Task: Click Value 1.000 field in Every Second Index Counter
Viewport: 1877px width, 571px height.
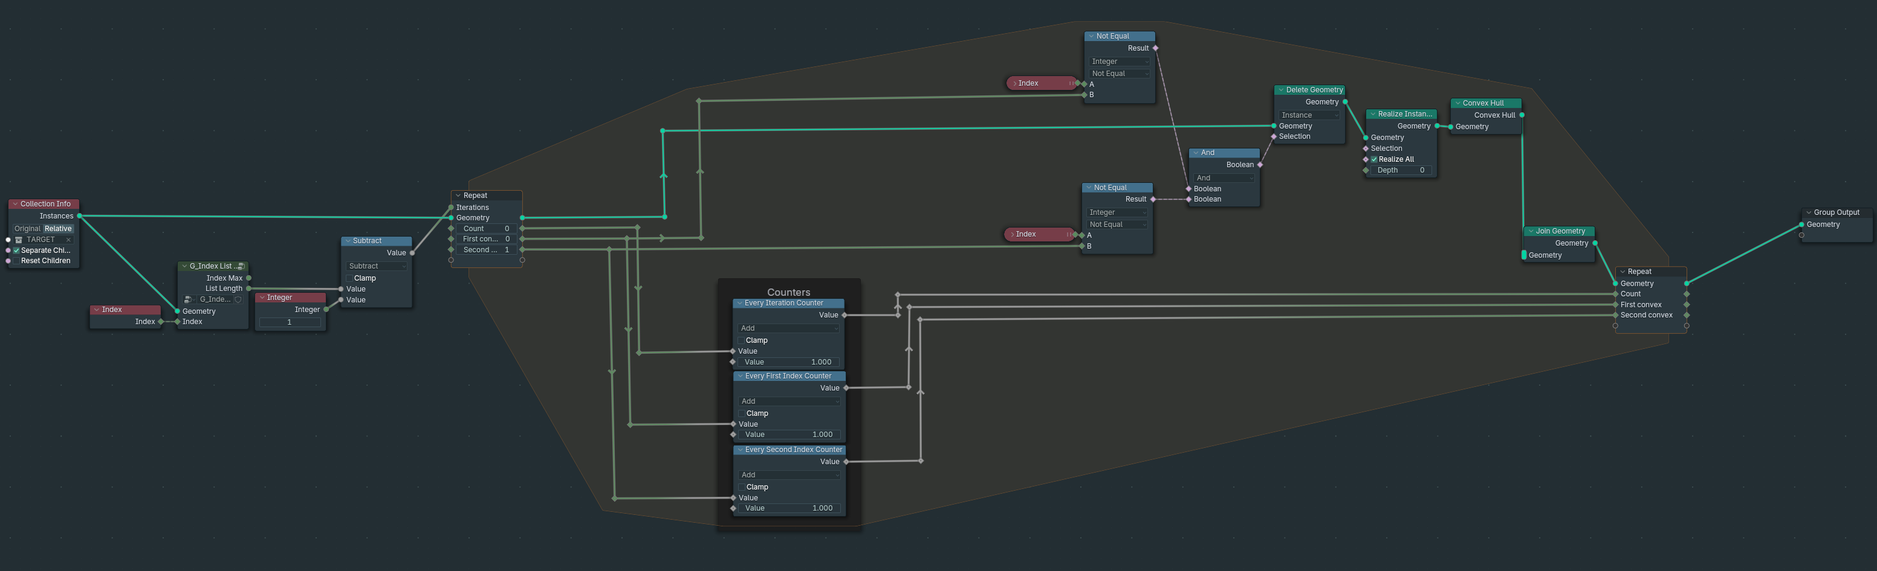Action: pos(789,508)
